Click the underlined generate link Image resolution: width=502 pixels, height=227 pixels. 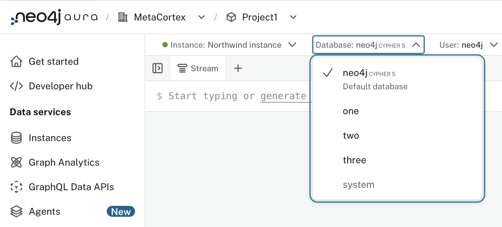pos(283,96)
